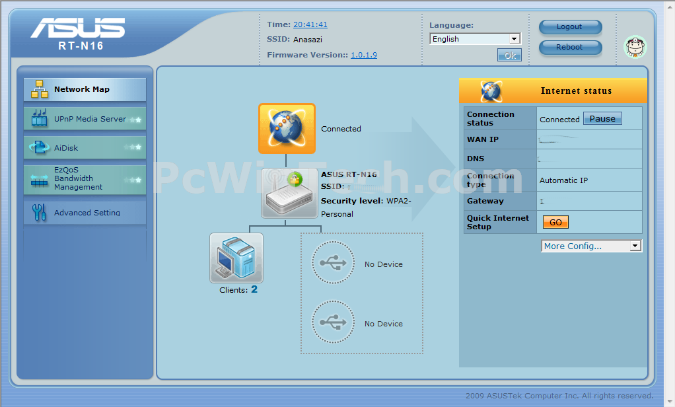
Task: Click the Connected status value in the table
Action: point(559,120)
